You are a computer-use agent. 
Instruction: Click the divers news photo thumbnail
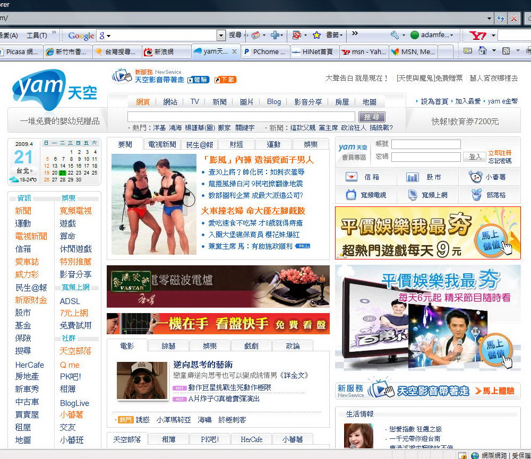[154, 204]
